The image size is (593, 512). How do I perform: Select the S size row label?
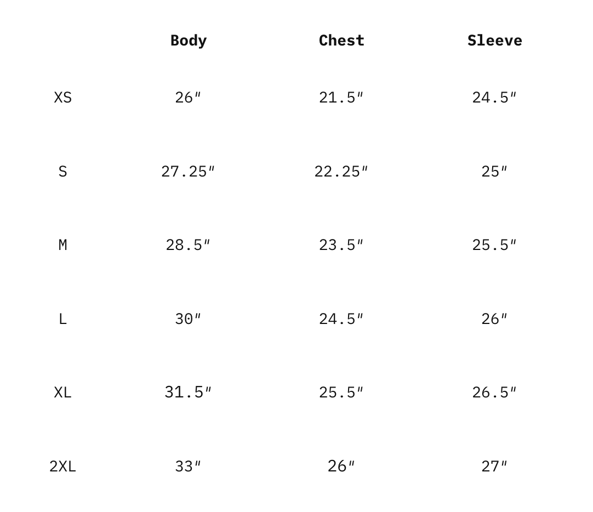tap(62, 172)
